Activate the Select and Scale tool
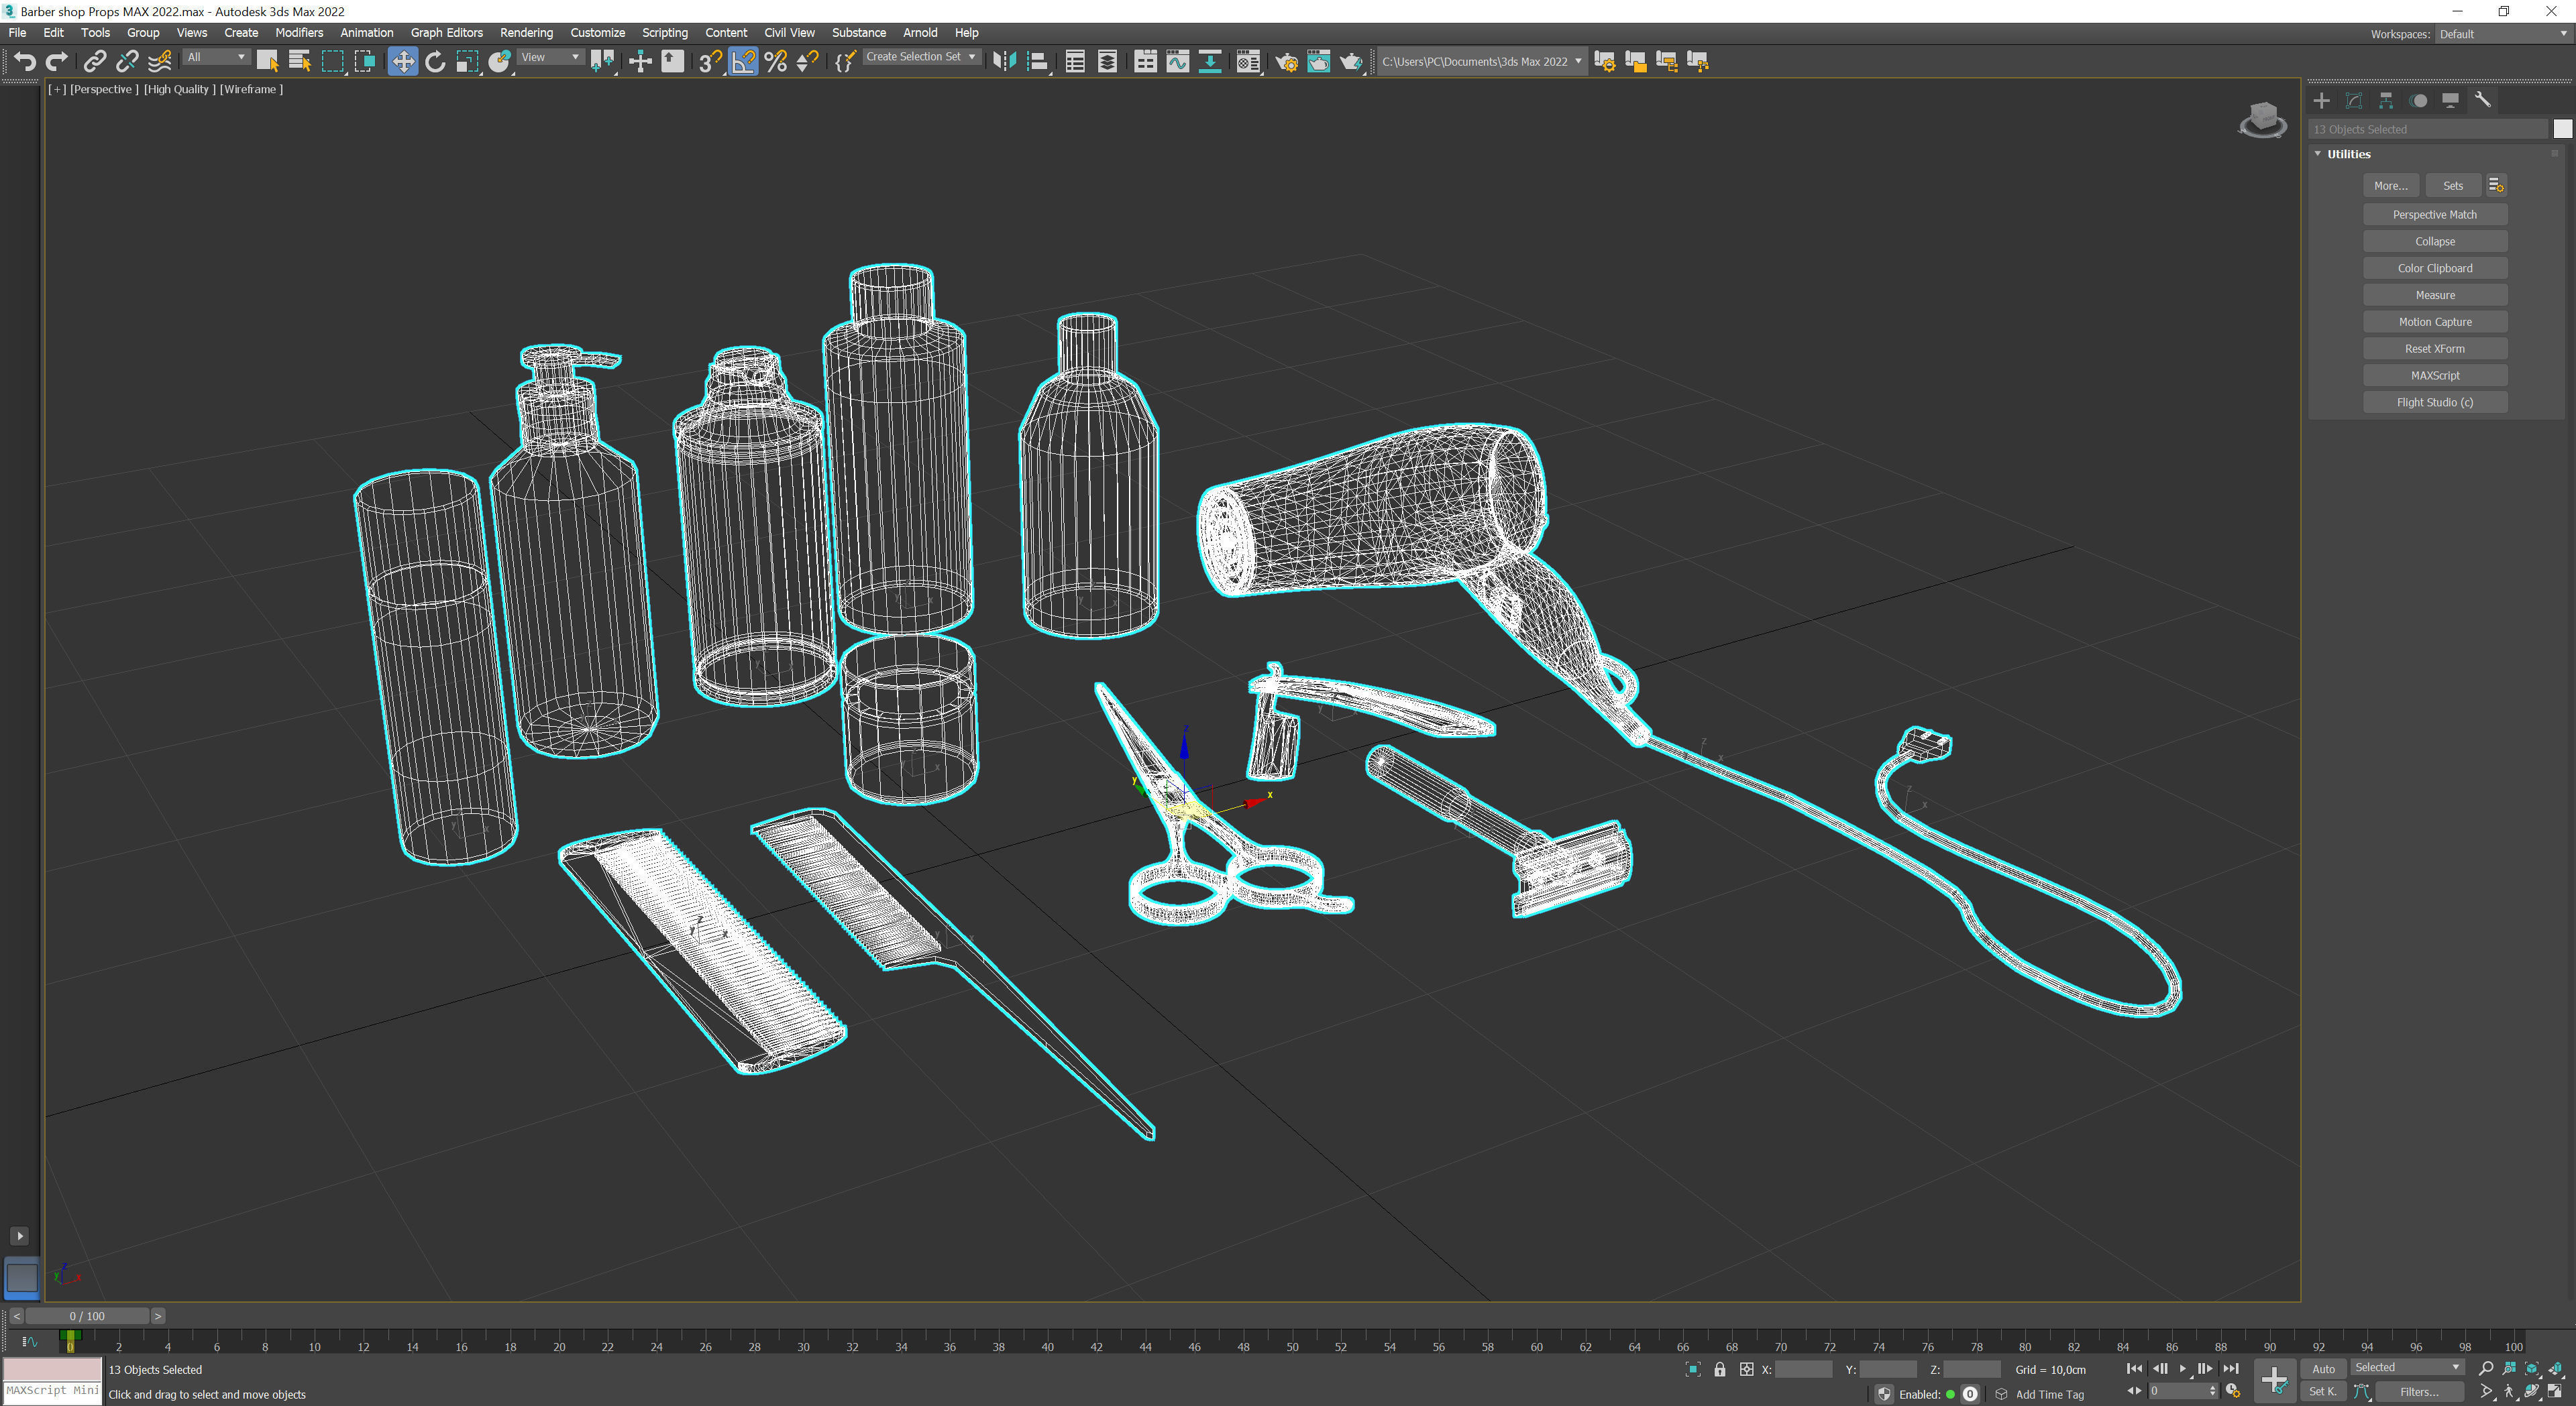 pos(467,62)
